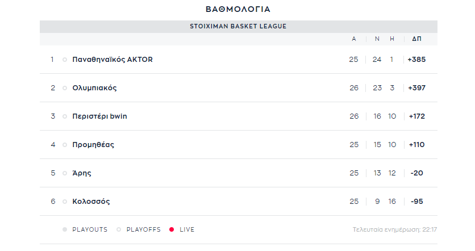Image resolution: width=475 pixels, height=251 pixels.
Task: Click the playoff circle icon beside Ολυμπιακός
Action: [x=65, y=88]
